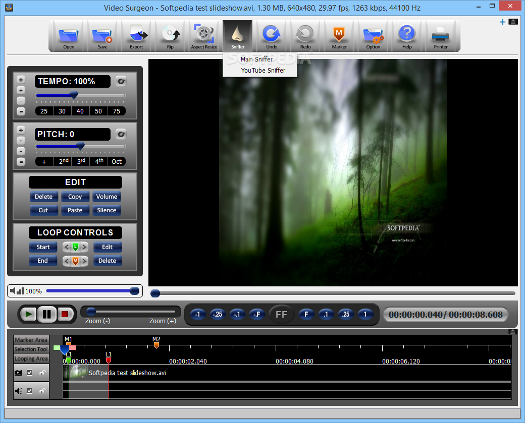Reset tempo with the TEMPO refresh icon

pos(121,81)
